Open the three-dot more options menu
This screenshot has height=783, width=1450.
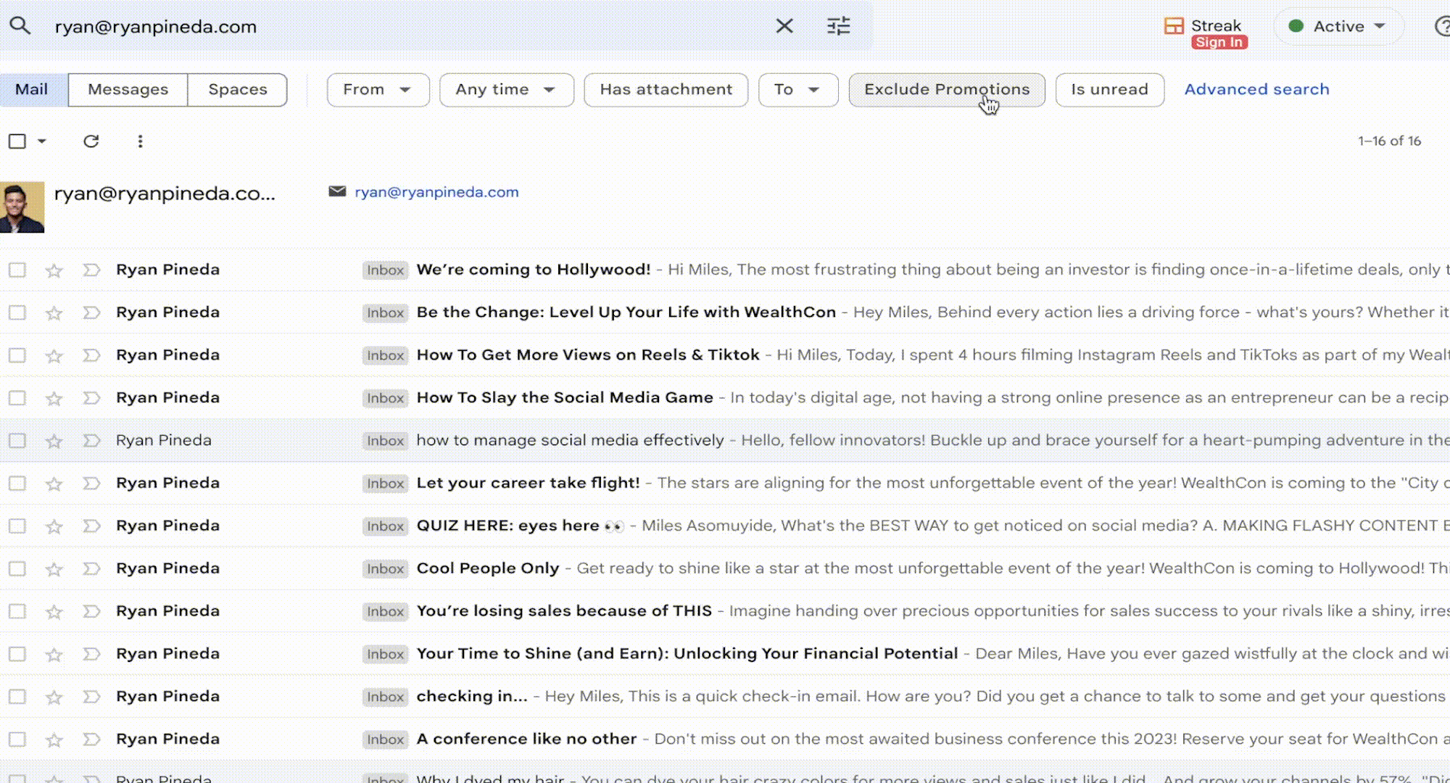point(140,141)
